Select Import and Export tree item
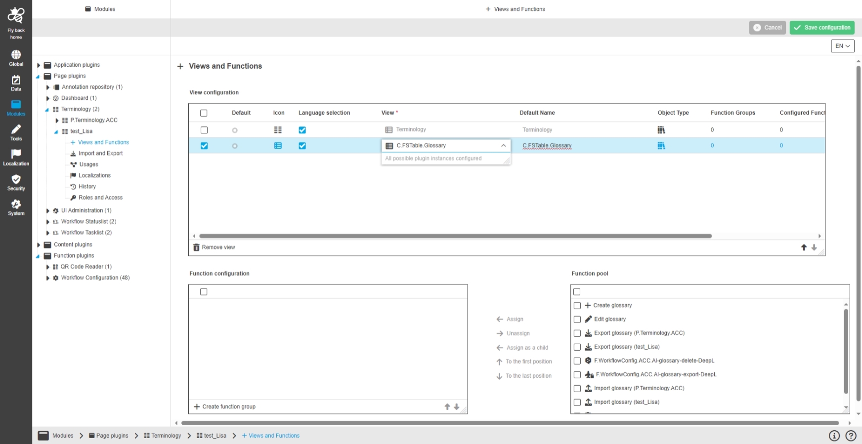This screenshot has width=862, height=444. 100,154
